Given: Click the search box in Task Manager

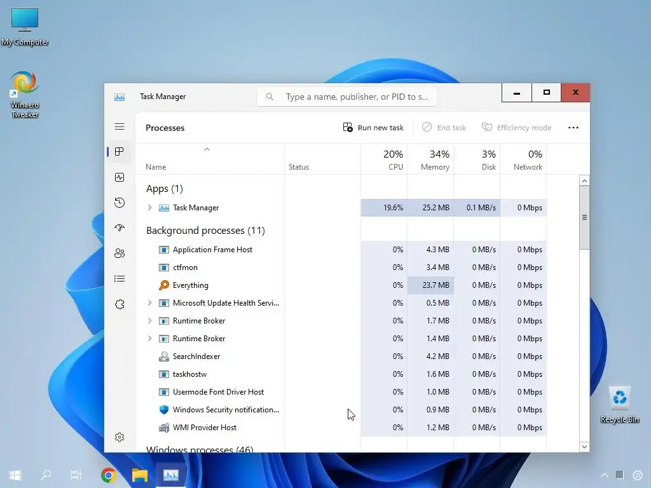Looking at the screenshot, I should [x=347, y=97].
